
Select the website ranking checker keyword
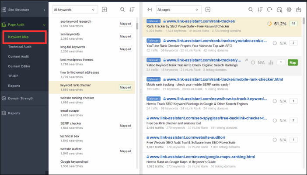[x=77, y=98]
